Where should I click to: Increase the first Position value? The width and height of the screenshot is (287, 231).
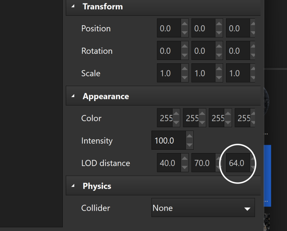click(184, 24)
